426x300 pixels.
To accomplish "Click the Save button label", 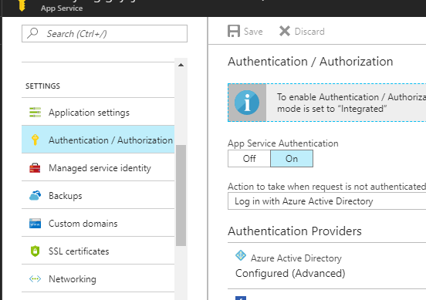I will (253, 32).
